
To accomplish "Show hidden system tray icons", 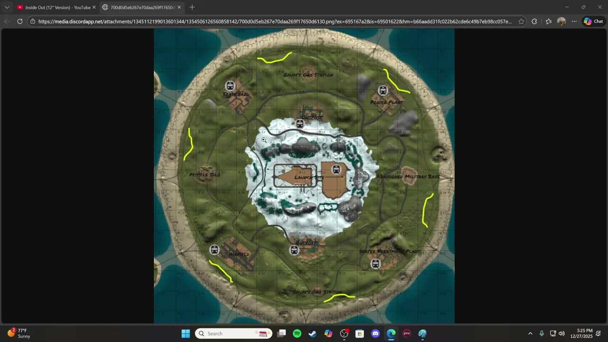I will [x=530, y=333].
